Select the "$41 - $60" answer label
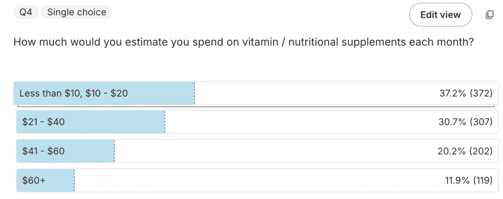503x199 pixels. (43, 151)
